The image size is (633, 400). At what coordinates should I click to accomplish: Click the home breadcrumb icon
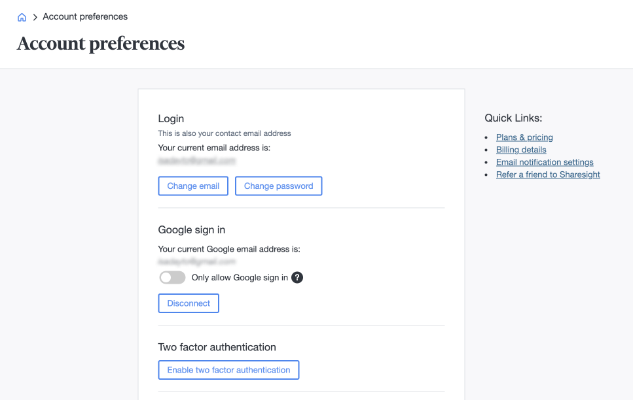[22, 16]
